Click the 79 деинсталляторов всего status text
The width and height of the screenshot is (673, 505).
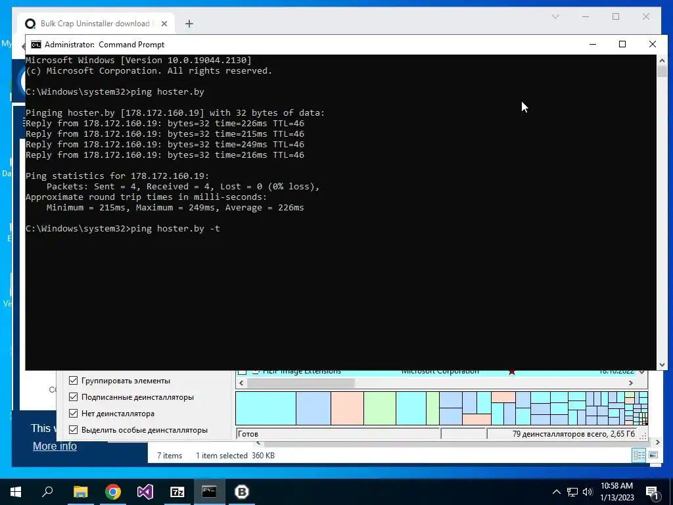(x=573, y=434)
